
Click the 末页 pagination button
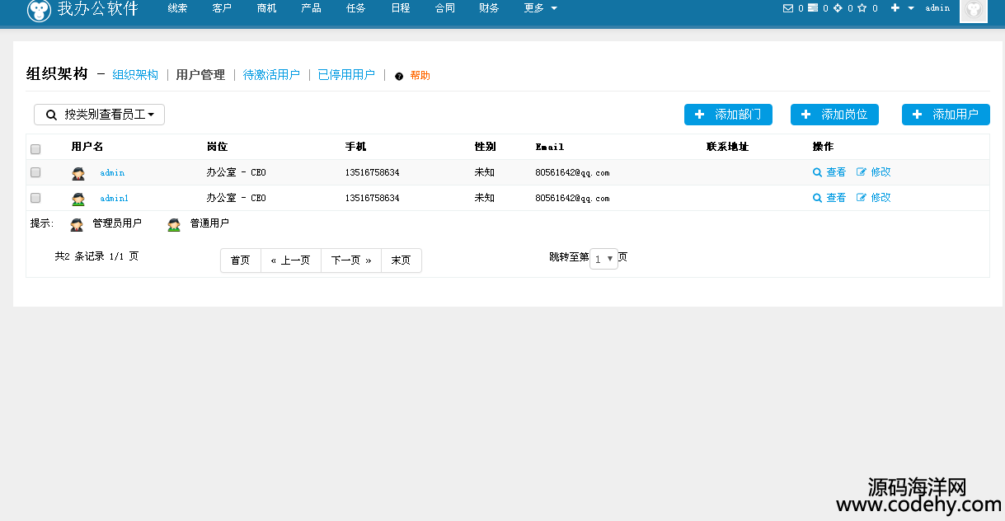pyautogui.click(x=402, y=260)
